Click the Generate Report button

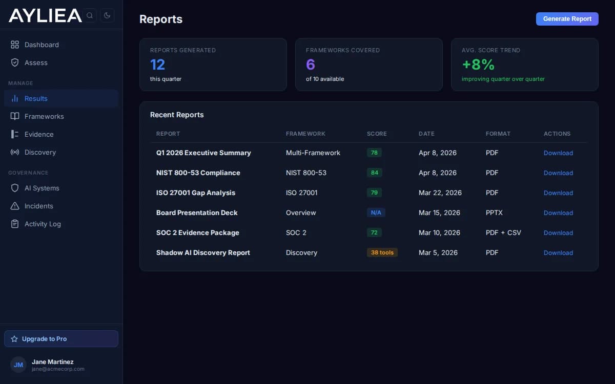point(567,18)
